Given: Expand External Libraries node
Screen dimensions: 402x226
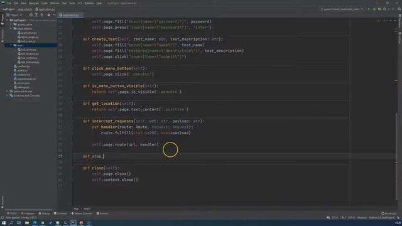Looking at the screenshot, I should tap(7, 91).
